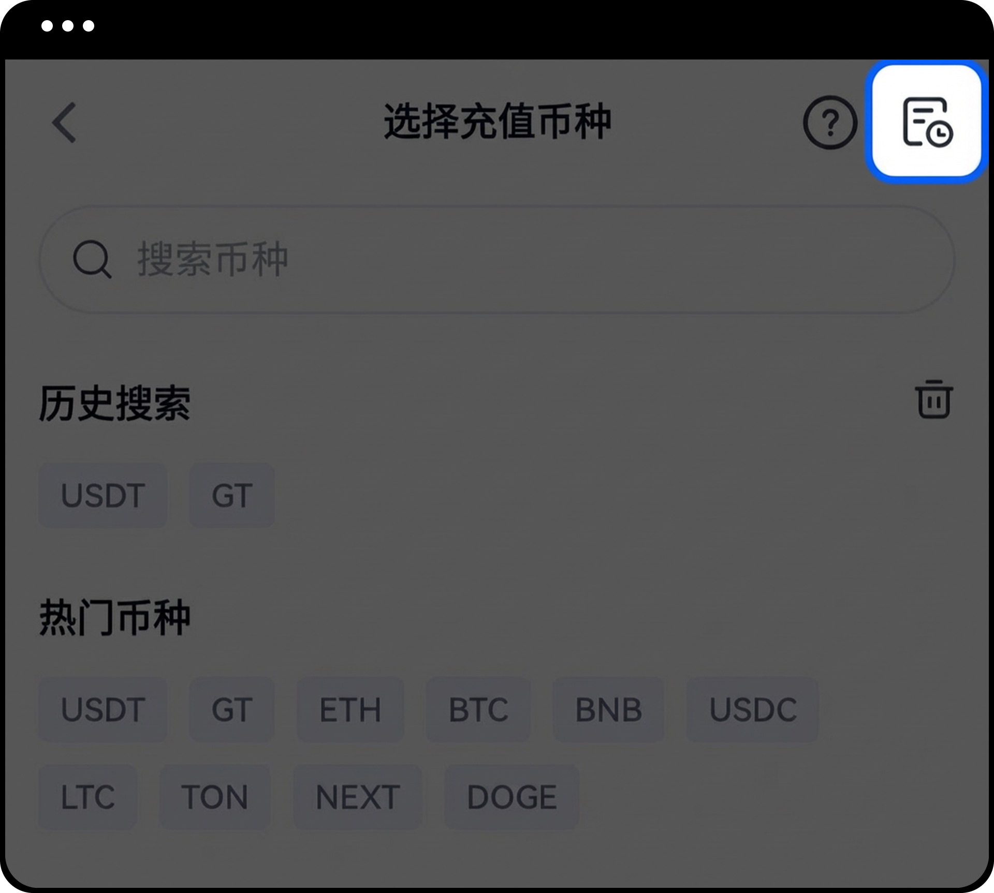Focus the 搜索币种 search field
Viewport: 994px width, 893px height.
[497, 259]
